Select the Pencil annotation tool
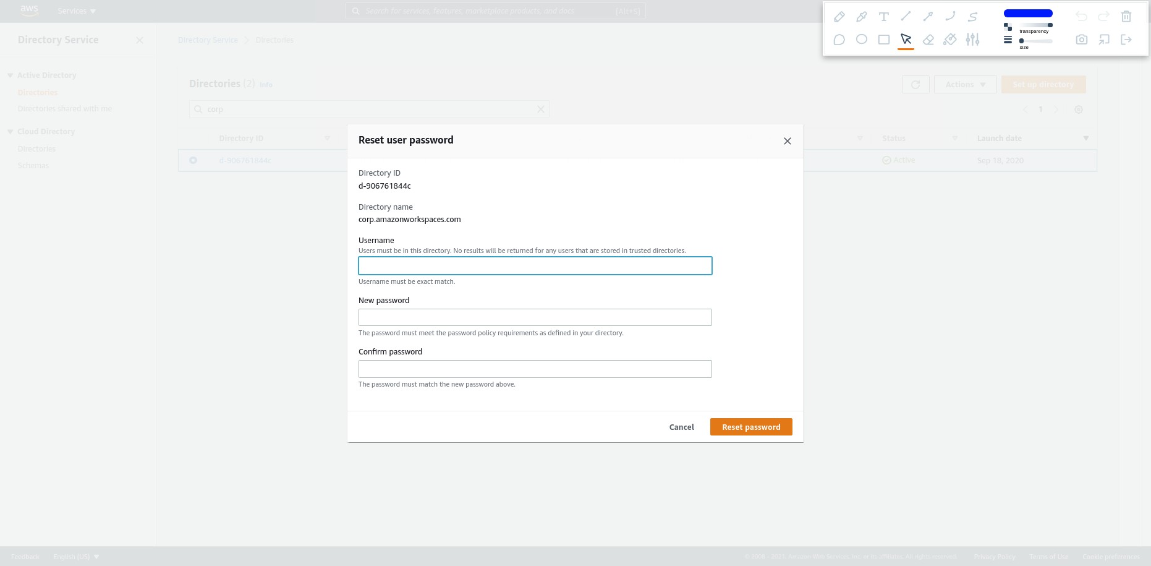This screenshot has width=1151, height=566. (x=839, y=17)
